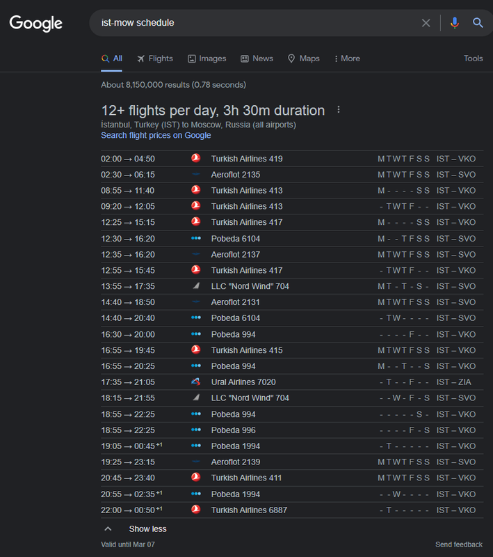Click the 08:55 → 11:40 flight time

tap(128, 191)
